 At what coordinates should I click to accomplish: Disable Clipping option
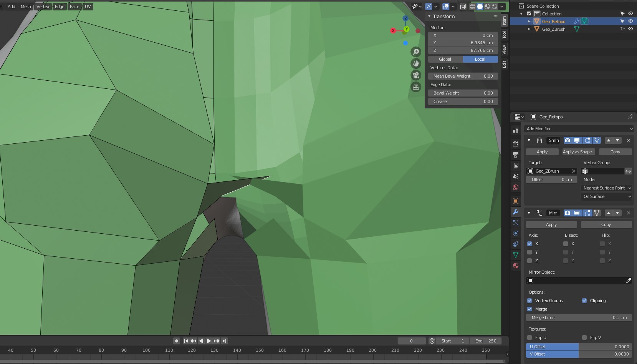point(584,301)
